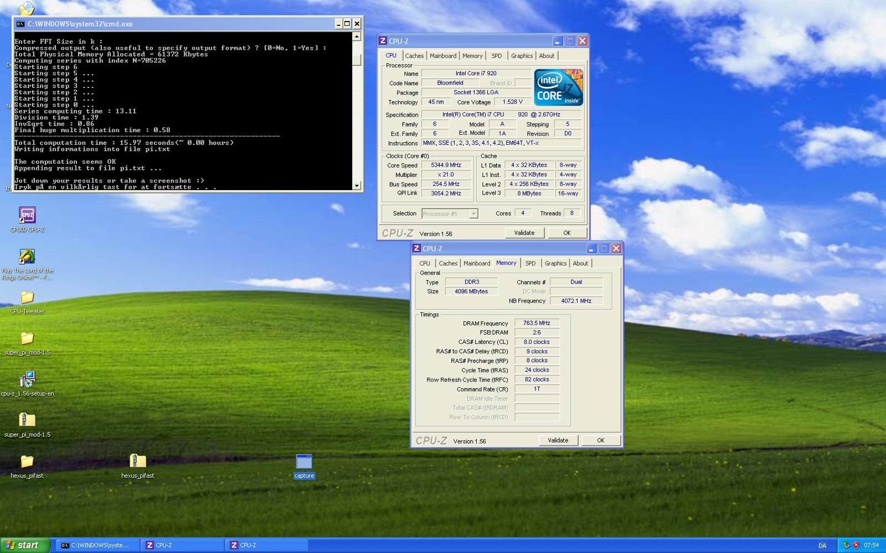Open About tab in lower CPU-Z window
886x553 pixels.
[x=580, y=263]
